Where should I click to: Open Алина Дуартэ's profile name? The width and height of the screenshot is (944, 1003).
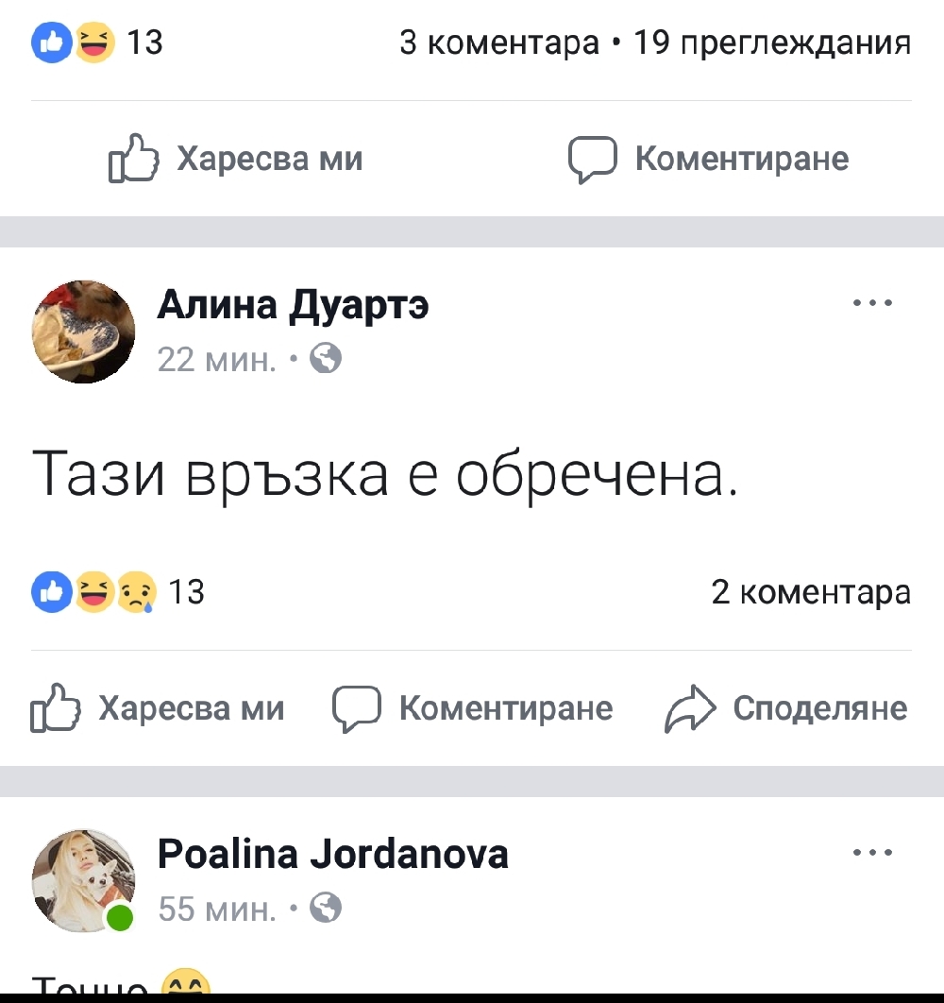[293, 305]
